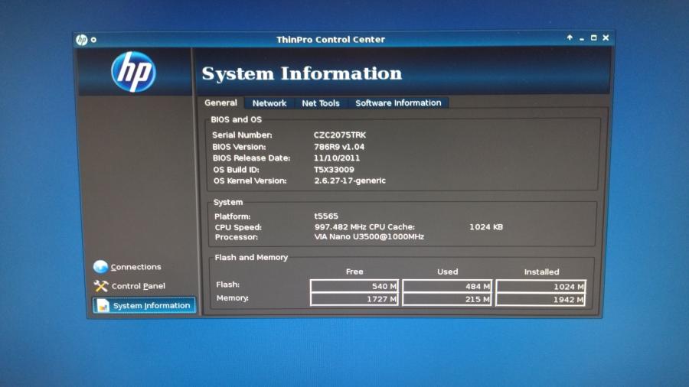This screenshot has height=387, width=689.
Task: Click the Processor label
Action: (x=237, y=237)
